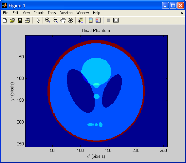Click the x-axis tick label 100
186x163 pixels.
point(80,150)
